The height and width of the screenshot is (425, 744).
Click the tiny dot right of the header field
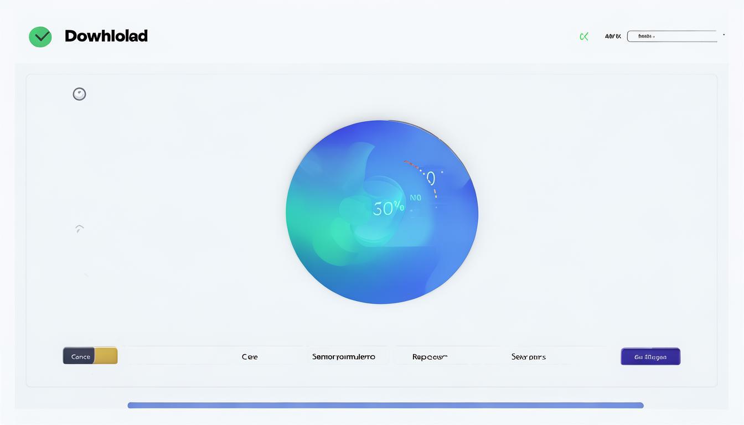coord(724,35)
